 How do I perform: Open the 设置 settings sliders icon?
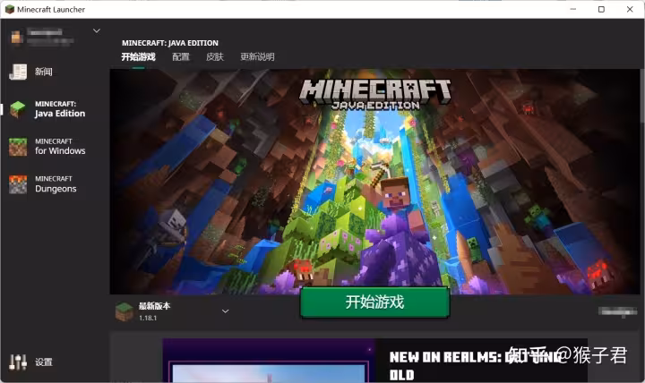(x=18, y=362)
